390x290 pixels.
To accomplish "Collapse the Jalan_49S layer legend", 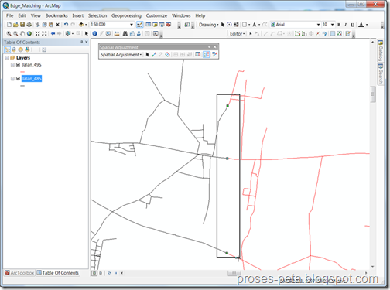I will tap(12, 65).
